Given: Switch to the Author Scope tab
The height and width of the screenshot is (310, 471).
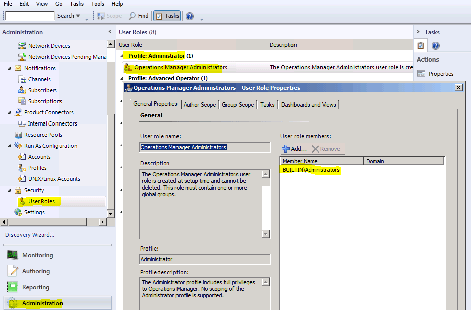Looking at the screenshot, I should (x=200, y=105).
